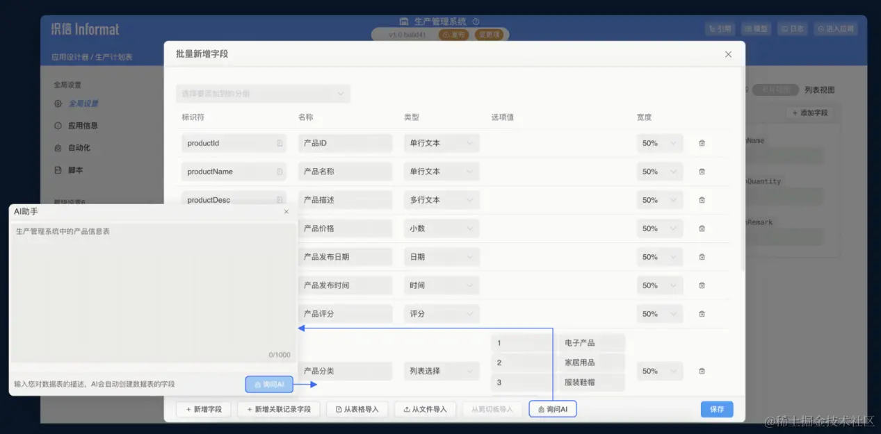Save fields with the 保存 button
Viewport: 881px width, 434px height.
716,409
